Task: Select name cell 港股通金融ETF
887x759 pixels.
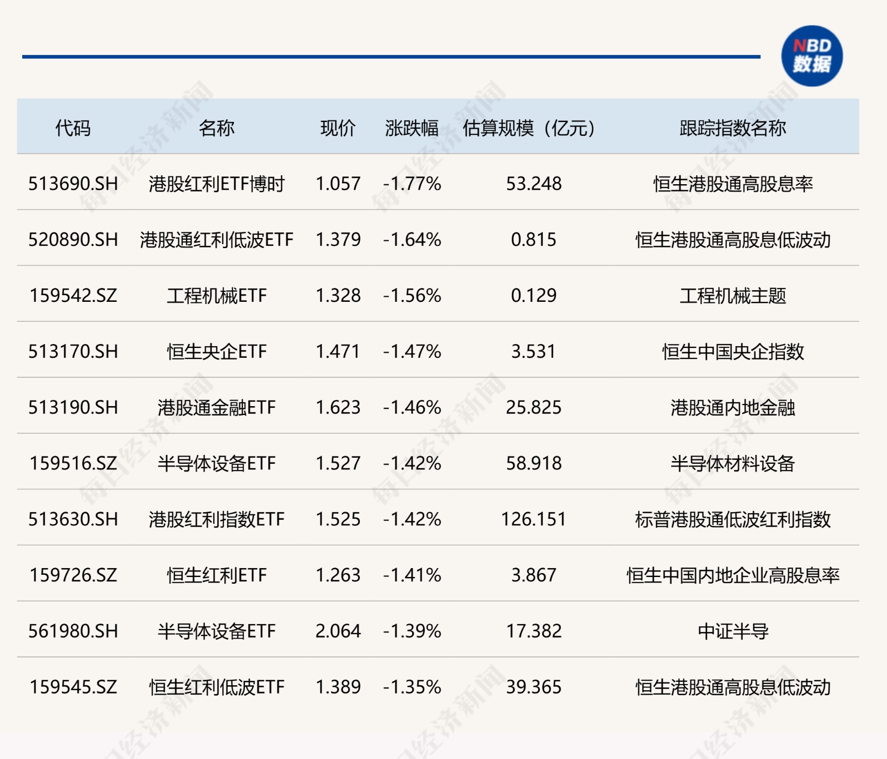Action: [217, 408]
